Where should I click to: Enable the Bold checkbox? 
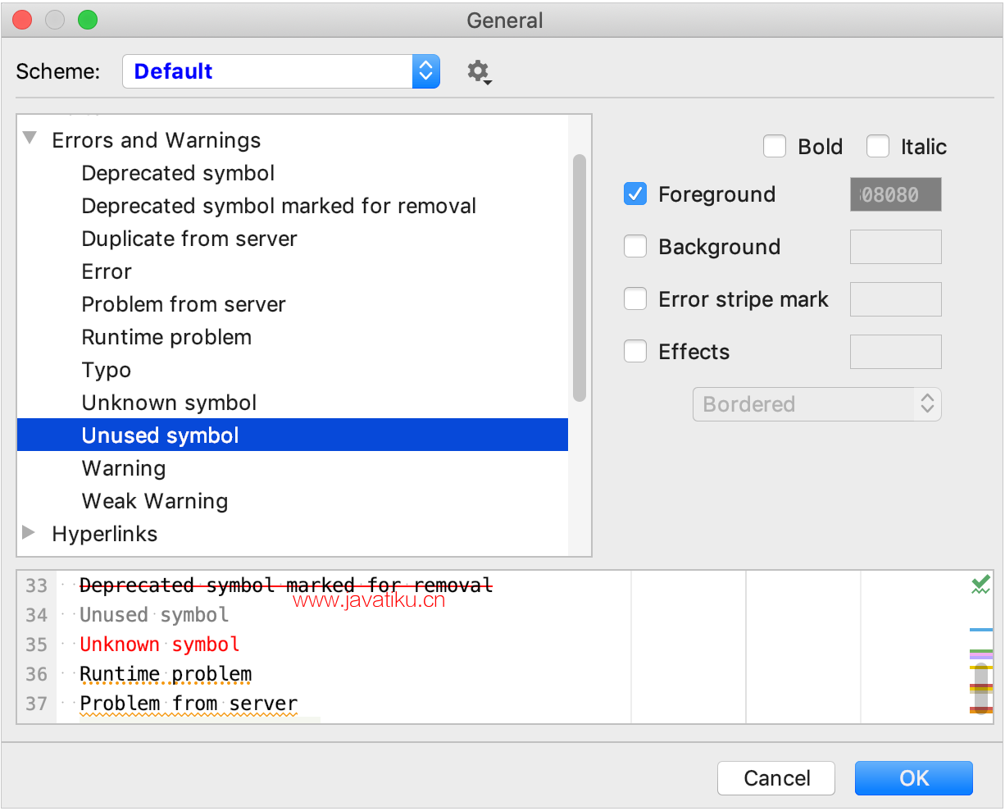point(775,147)
